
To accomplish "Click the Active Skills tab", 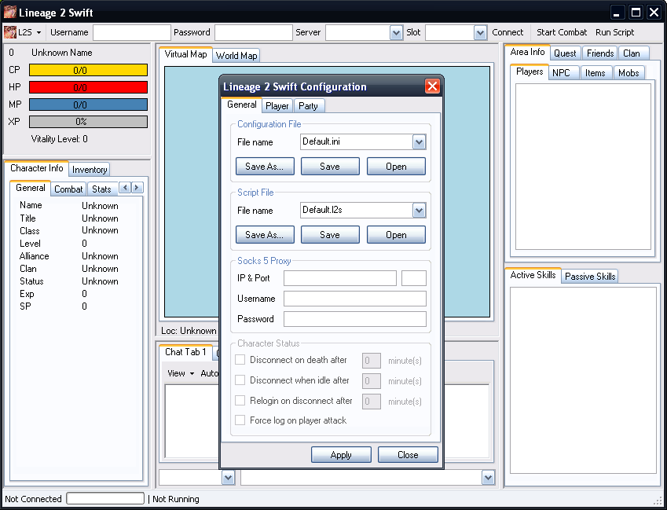I will 533,275.
